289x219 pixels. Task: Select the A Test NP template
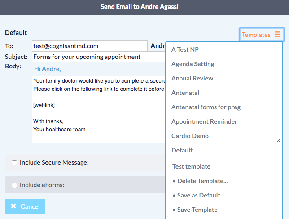(185, 49)
